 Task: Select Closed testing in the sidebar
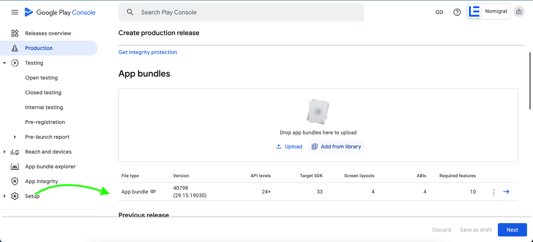[x=43, y=93]
